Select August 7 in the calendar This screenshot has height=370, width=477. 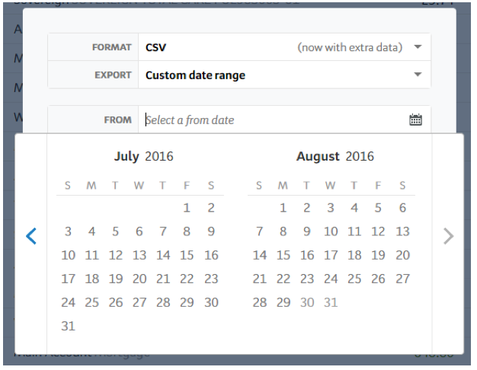259,231
